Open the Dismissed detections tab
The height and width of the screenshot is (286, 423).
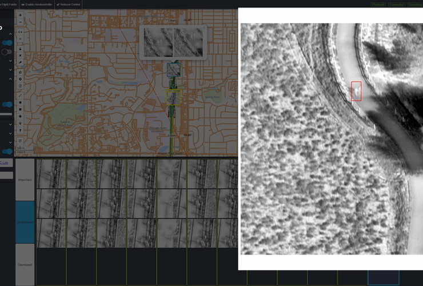(25, 265)
